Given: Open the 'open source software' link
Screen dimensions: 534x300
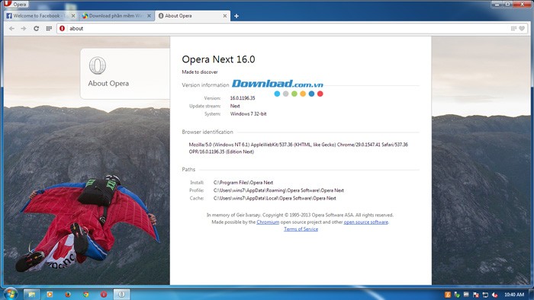Looking at the screenshot, I should [365, 222].
